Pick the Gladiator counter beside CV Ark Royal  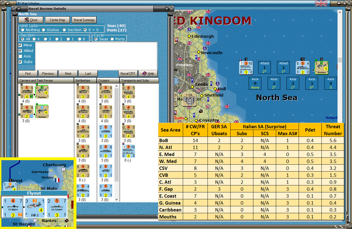point(42,92)
